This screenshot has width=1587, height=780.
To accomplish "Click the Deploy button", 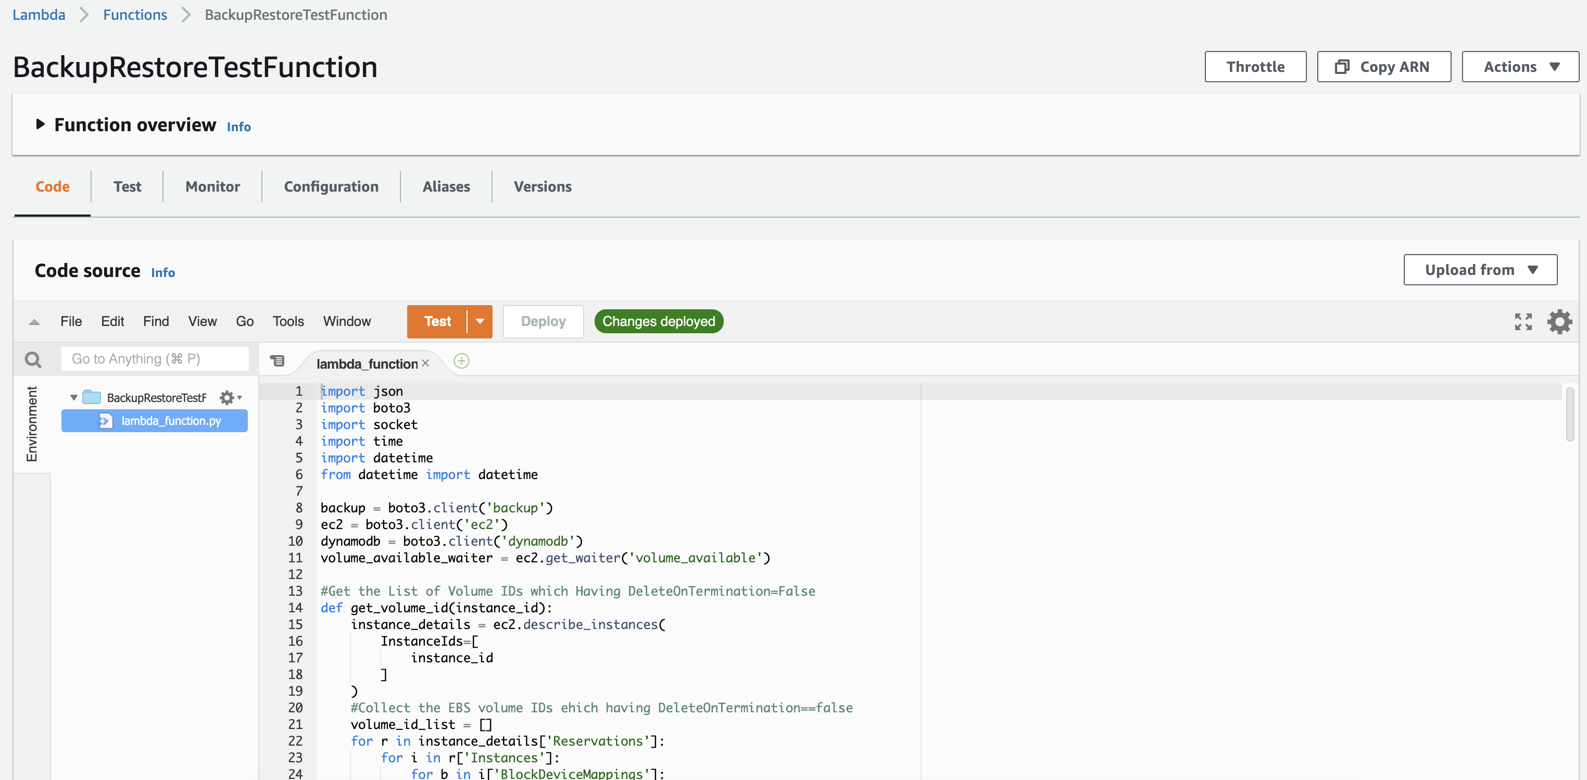I will [543, 322].
